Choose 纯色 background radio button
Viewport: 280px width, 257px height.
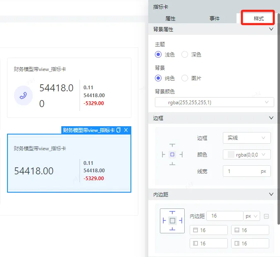click(x=158, y=78)
